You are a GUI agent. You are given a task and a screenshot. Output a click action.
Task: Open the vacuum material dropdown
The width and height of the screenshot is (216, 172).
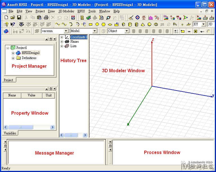click(66, 31)
